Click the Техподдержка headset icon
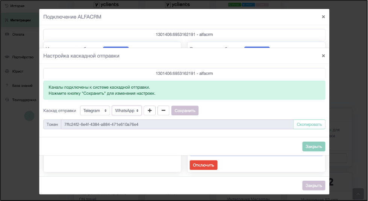The image size is (368, 201). click(7, 100)
